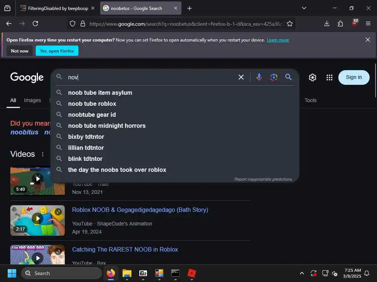The height and width of the screenshot is (282, 377).
Task: Open the extensions puzzle menu
Action: tap(340, 23)
